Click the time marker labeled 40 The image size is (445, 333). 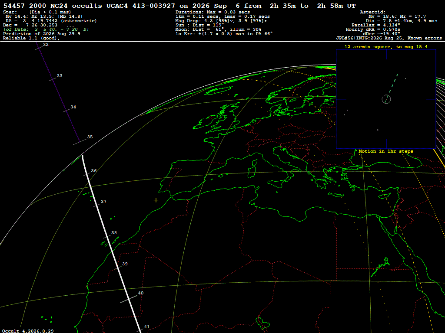point(141,293)
